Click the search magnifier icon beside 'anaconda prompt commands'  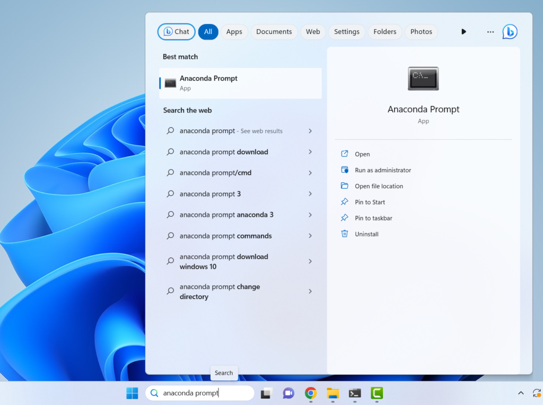coord(170,236)
